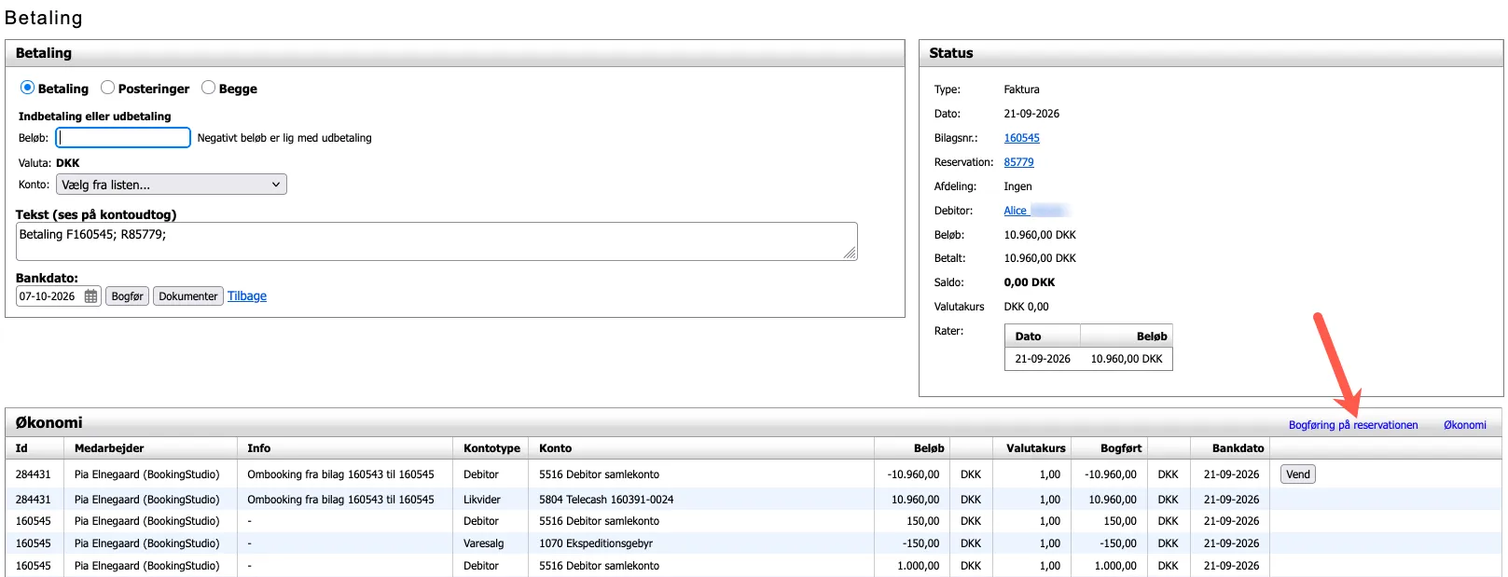Viewport: 1508px width, 577px height.
Task: Open the Økonomi link in table header
Action: tap(1465, 425)
